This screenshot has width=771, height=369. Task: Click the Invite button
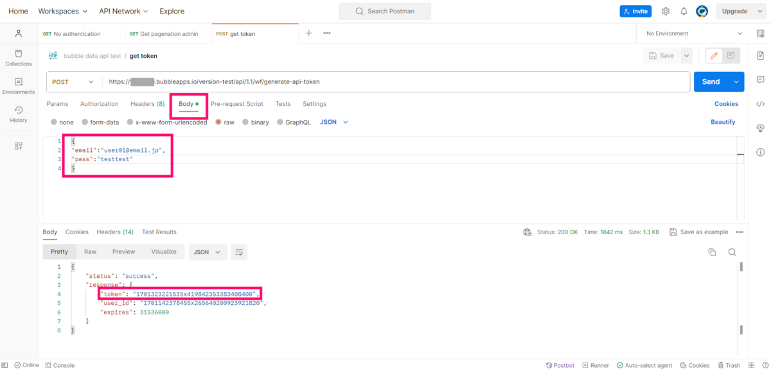pyautogui.click(x=635, y=12)
